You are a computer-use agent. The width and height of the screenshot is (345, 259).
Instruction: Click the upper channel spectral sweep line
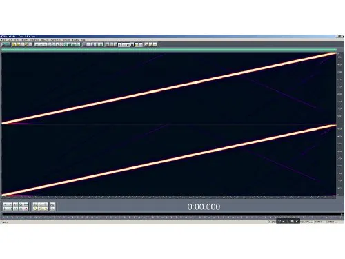[x=169, y=88]
